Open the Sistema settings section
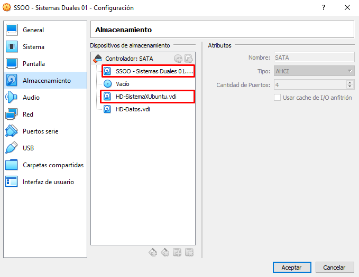This screenshot has height=277, width=359. (x=33, y=47)
